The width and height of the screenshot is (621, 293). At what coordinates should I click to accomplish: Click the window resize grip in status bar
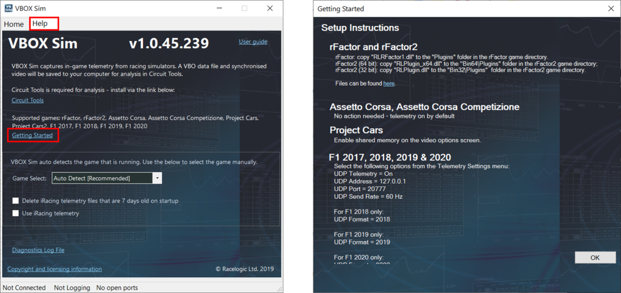tap(280, 289)
